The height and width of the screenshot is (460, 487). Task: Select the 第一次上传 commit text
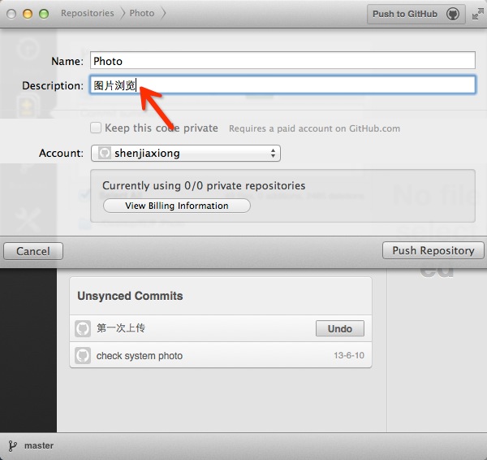point(121,328)
